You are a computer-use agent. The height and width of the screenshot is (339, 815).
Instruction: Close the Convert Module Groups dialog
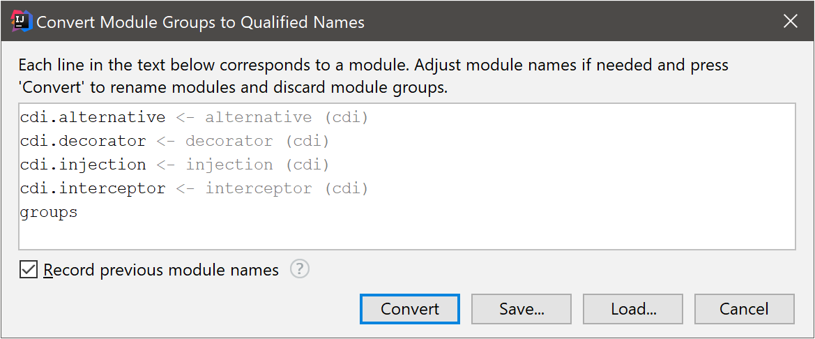point(791,22)
